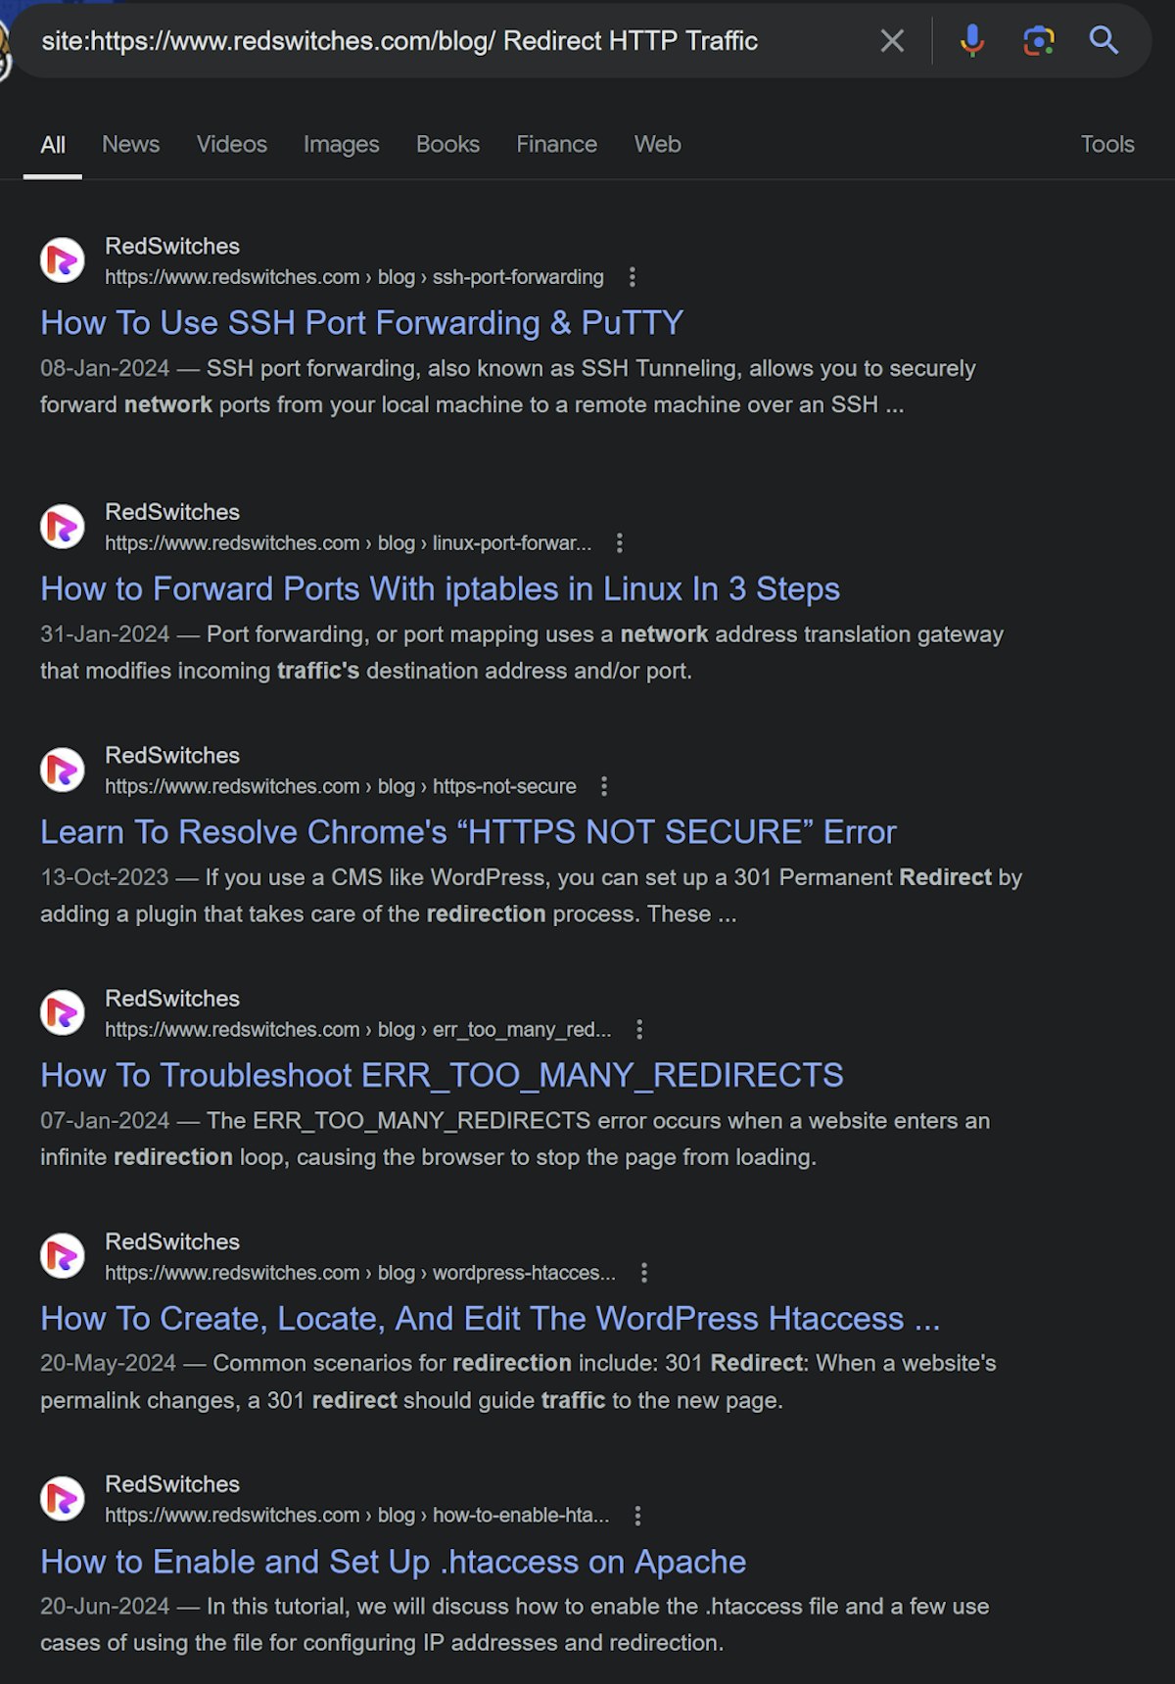Switch to the Finance tab

pos(556,144)
